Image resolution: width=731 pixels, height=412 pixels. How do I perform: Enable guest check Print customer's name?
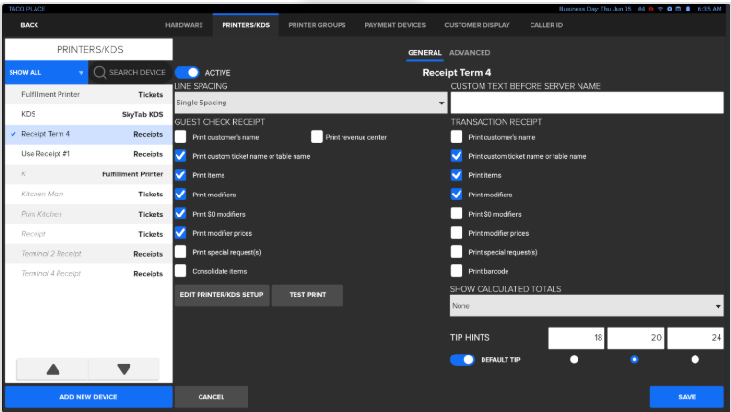tap(180, 137)
